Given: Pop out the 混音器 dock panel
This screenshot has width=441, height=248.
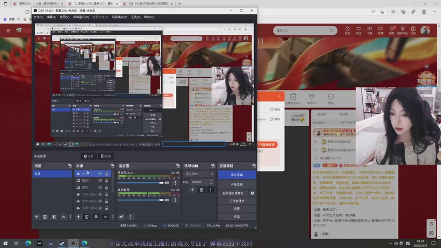Looking at the screenshot, I should point(178,166).
